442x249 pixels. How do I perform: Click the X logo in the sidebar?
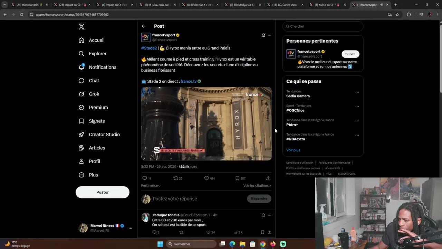point(81,27)
